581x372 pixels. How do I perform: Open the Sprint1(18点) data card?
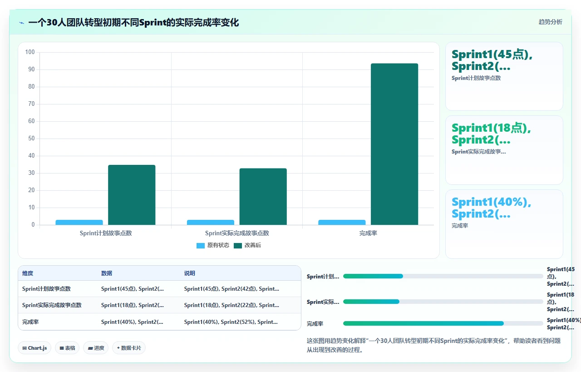pyautogui.click(x=504, y=150)
